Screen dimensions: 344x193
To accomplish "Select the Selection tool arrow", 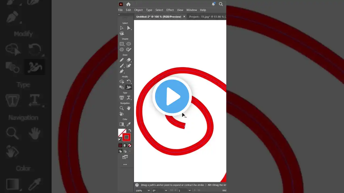I will click(122, 28).
